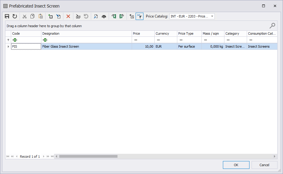The width and height of the screenshot is (283, 174).
Task: Click the Refresh icon
Action: pos(14,16)
